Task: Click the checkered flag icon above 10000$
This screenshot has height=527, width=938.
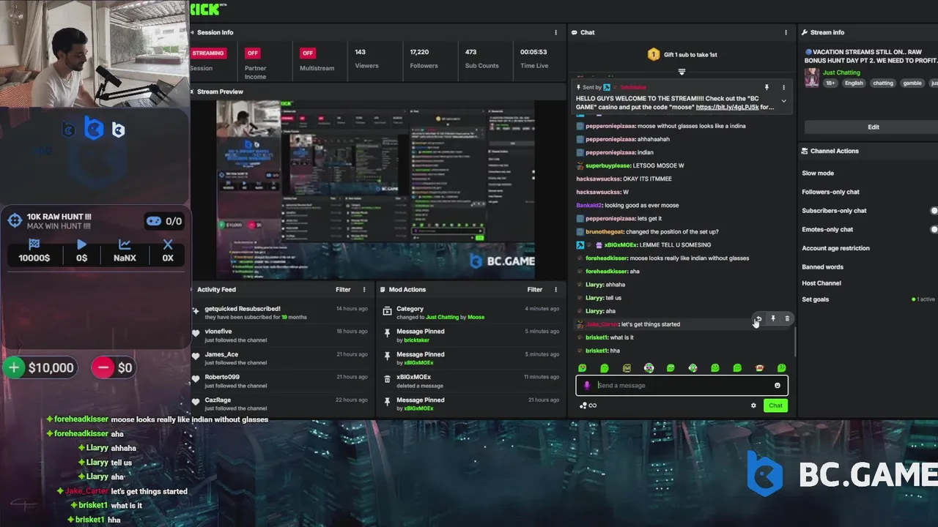Action: click(34, 244)
